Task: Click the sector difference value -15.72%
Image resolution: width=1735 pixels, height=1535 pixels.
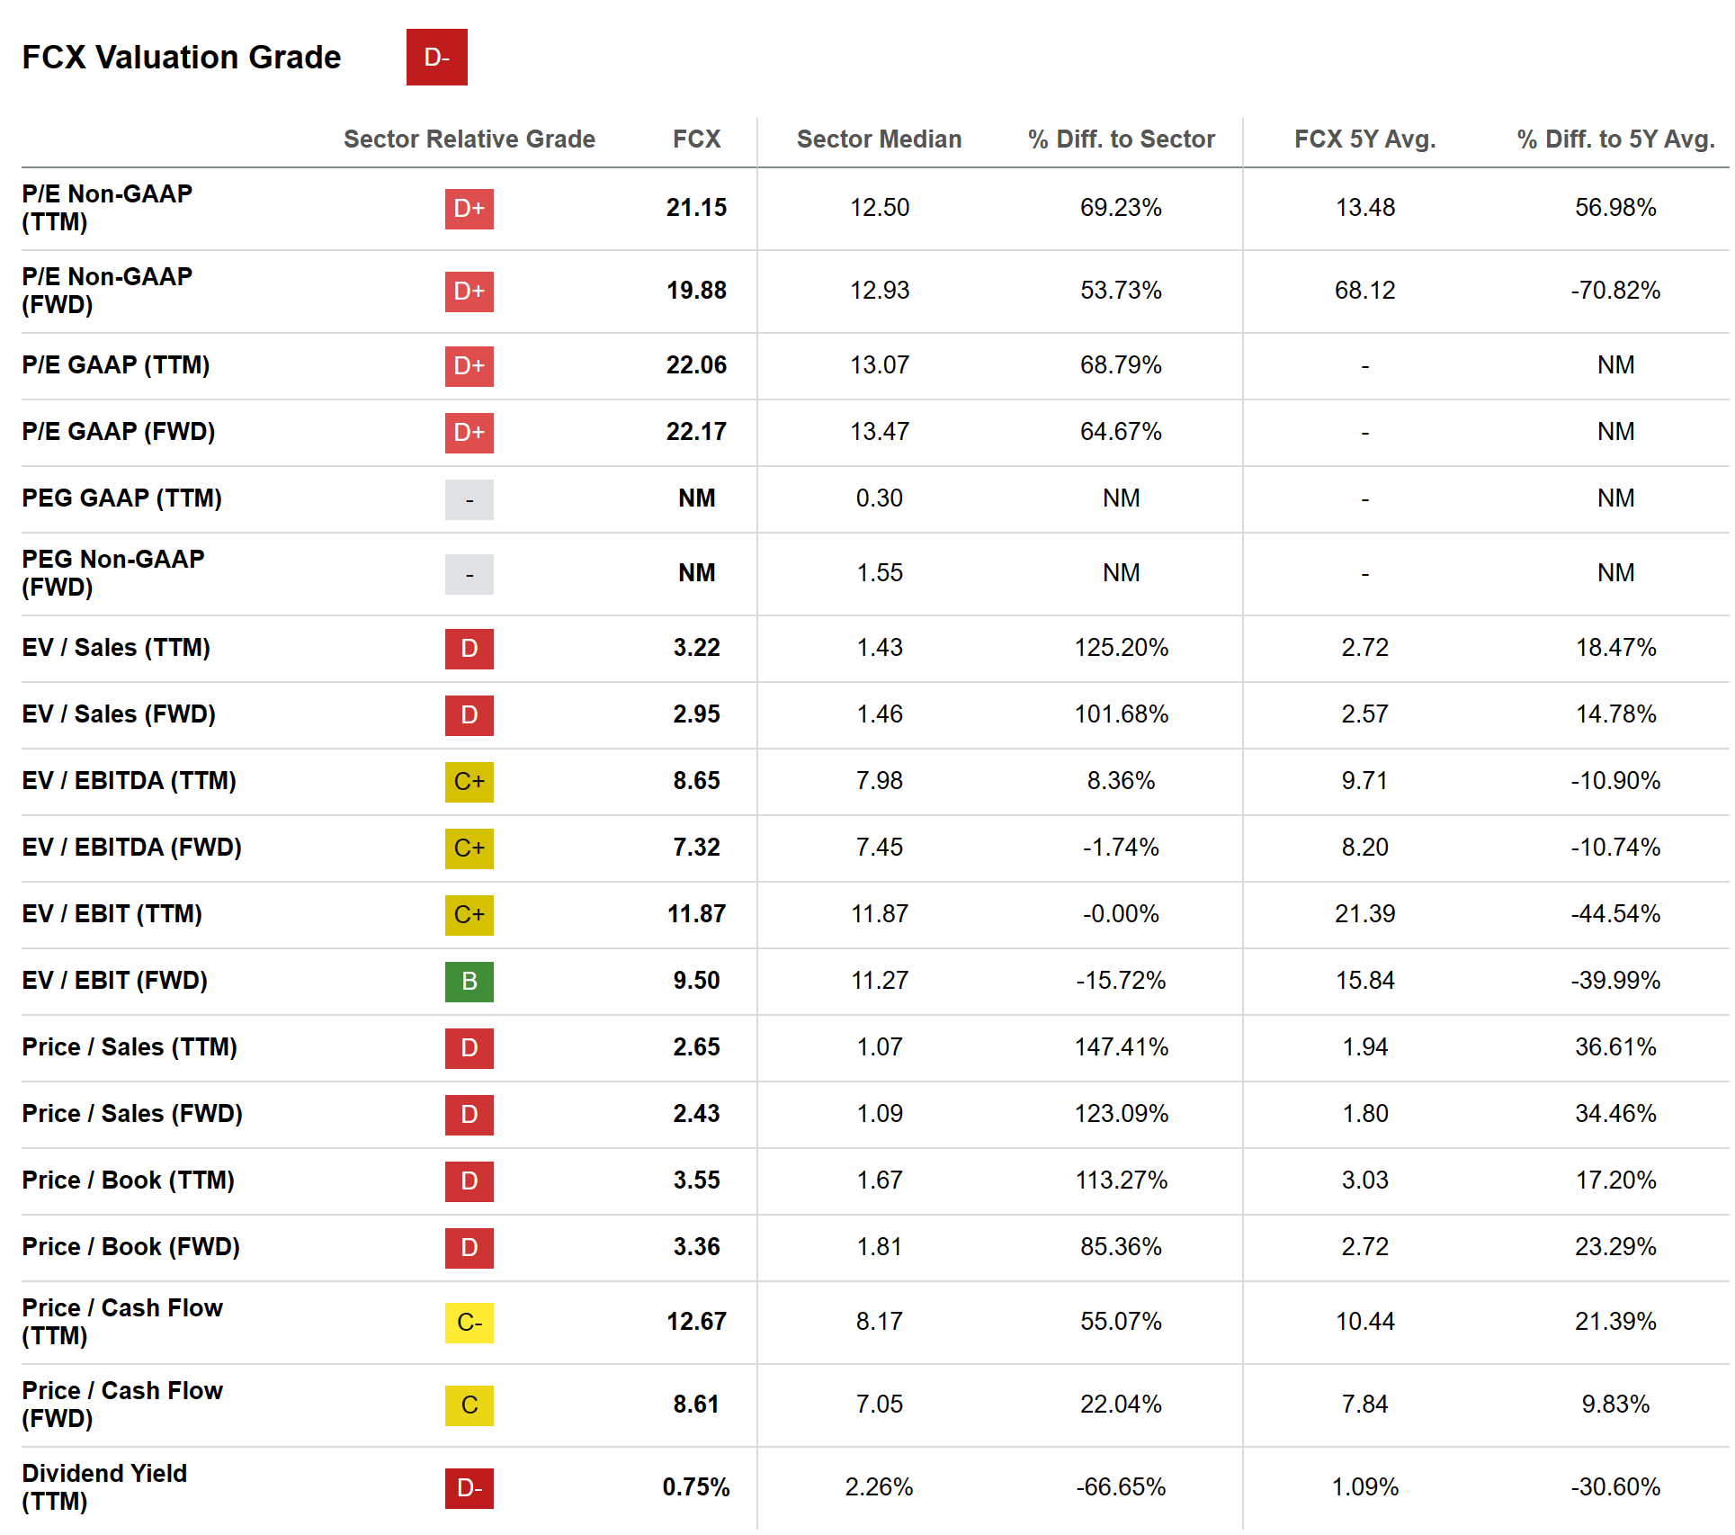Action: pyautogui.click(x=1121, y=981)
